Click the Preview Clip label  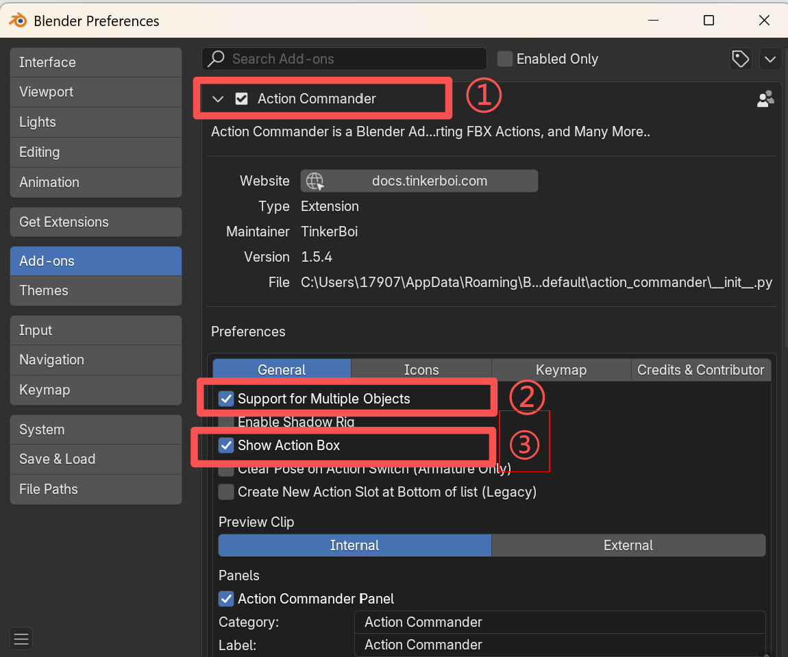pos(256,522)
